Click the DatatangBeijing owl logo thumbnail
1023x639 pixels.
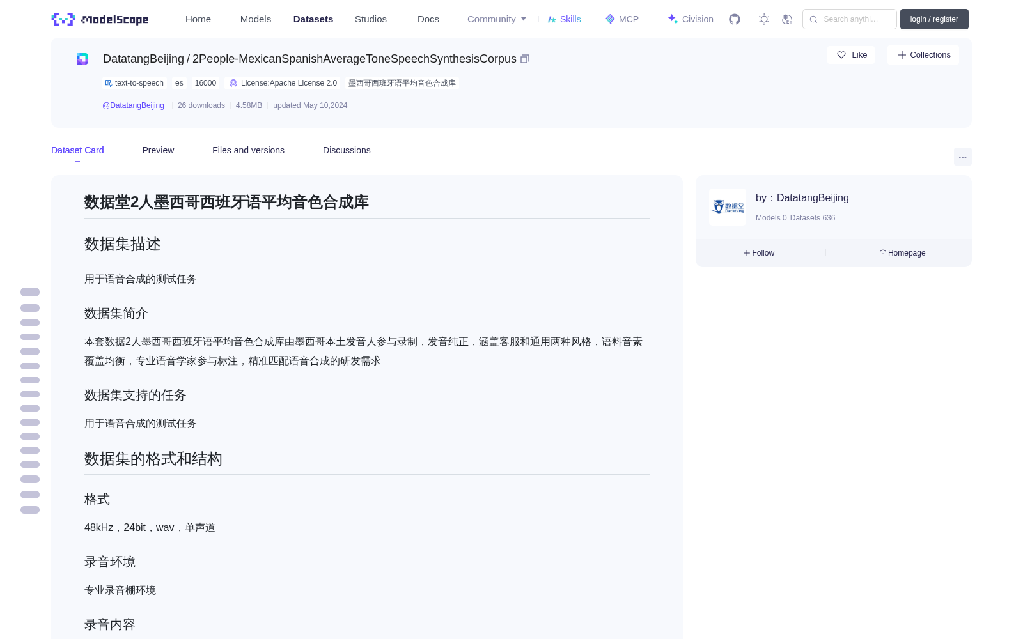[728, 207]
